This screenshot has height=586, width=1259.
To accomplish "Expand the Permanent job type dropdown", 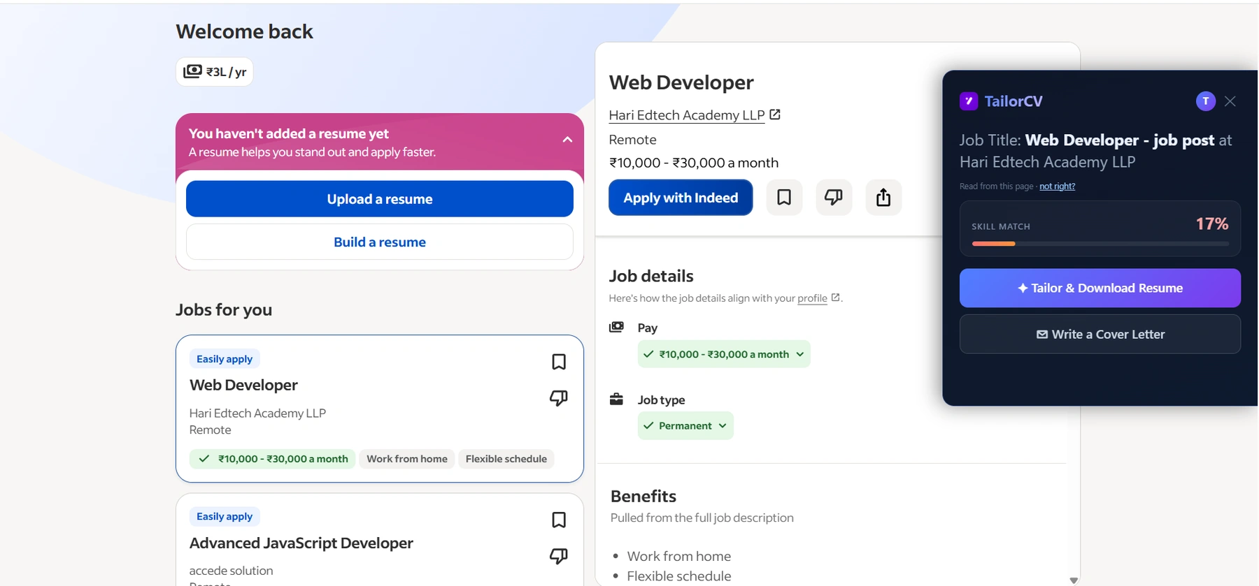I will click(685, 425).
